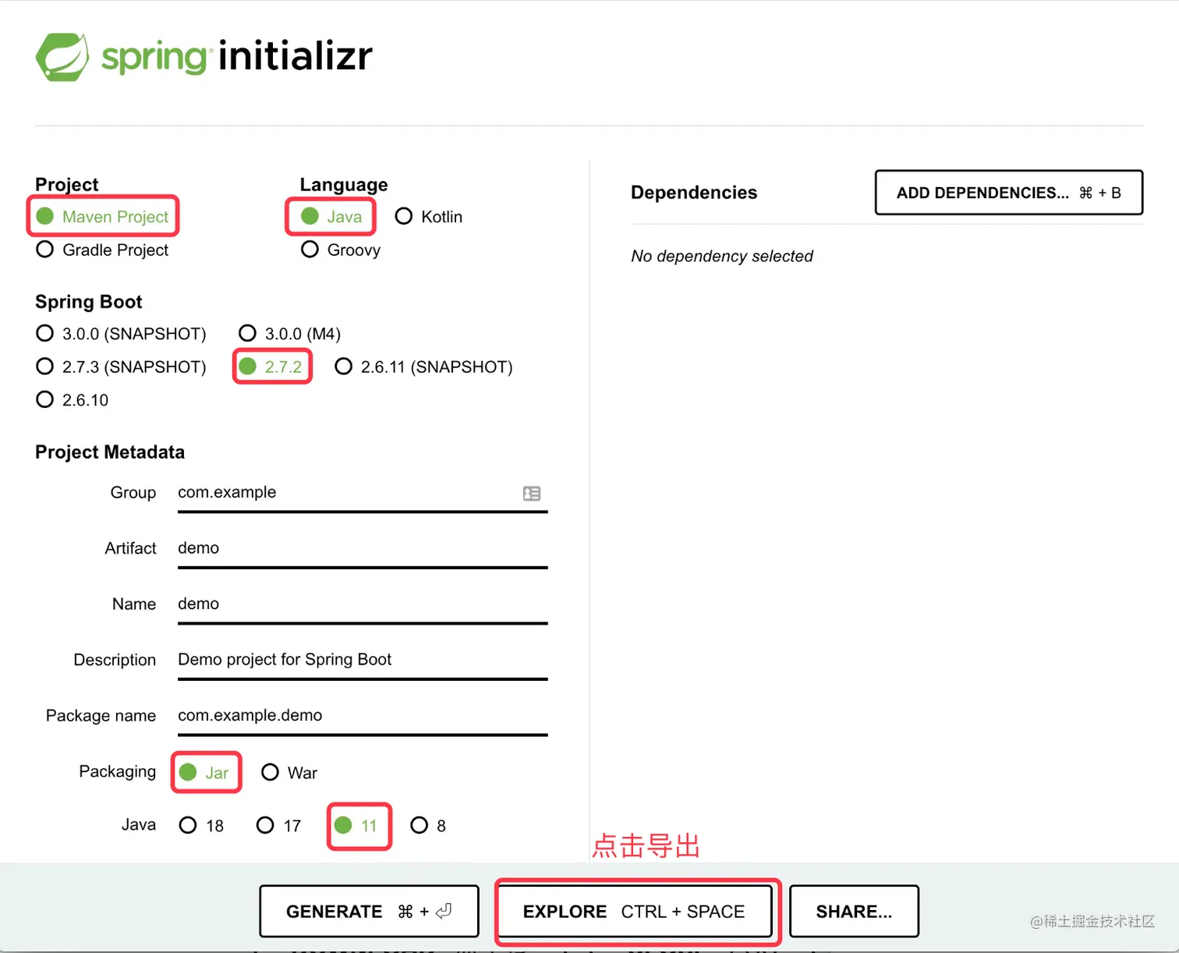
Task: Focus the Name input field
Action: tap(363, 605)
